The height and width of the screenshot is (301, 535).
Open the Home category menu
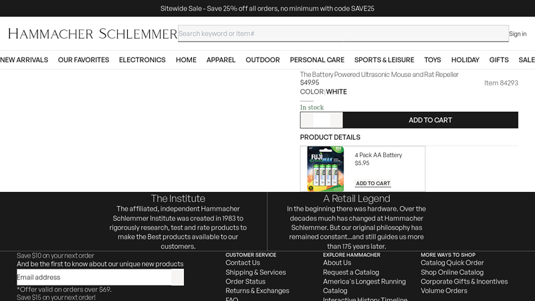(187, 60)
